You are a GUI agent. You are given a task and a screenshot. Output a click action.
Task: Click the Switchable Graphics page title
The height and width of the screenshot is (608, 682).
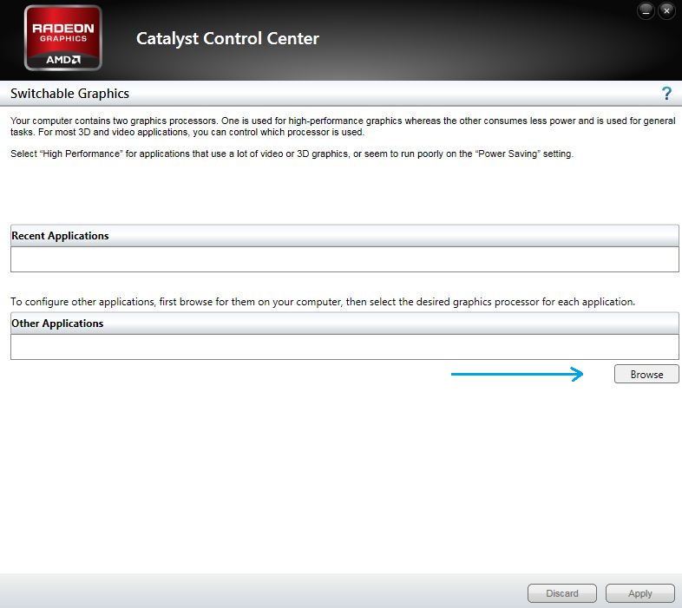click(x=69, y=94)
